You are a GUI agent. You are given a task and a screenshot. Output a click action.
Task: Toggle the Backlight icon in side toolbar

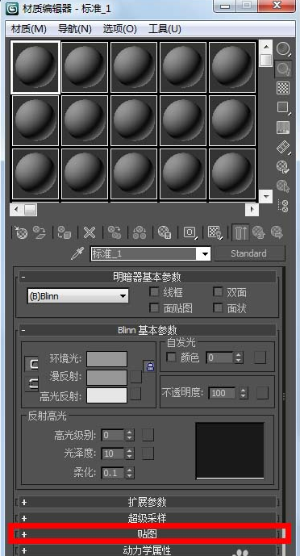(283, 69)
